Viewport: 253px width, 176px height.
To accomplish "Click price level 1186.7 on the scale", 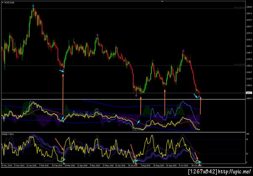I will coord(248,53).
